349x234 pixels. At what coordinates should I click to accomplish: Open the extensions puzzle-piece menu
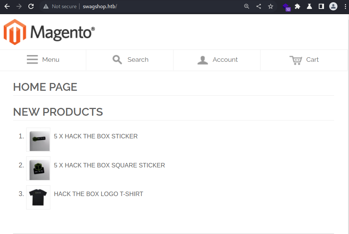[x=297, y=6]
